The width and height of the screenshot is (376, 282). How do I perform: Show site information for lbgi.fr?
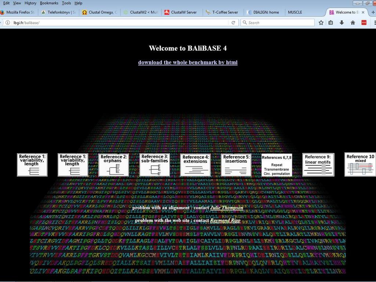pos(8,22)
